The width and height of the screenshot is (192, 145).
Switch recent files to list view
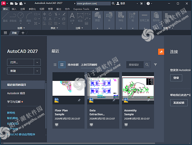(x=55, y=65)
